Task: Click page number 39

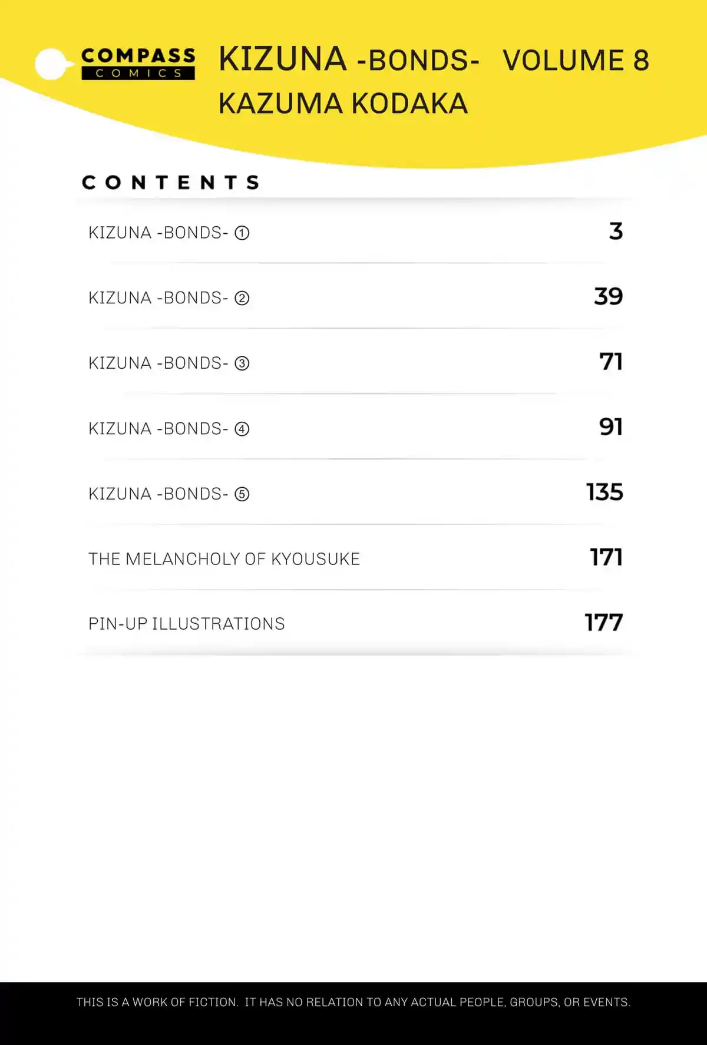Action: (x=609, y=296)
